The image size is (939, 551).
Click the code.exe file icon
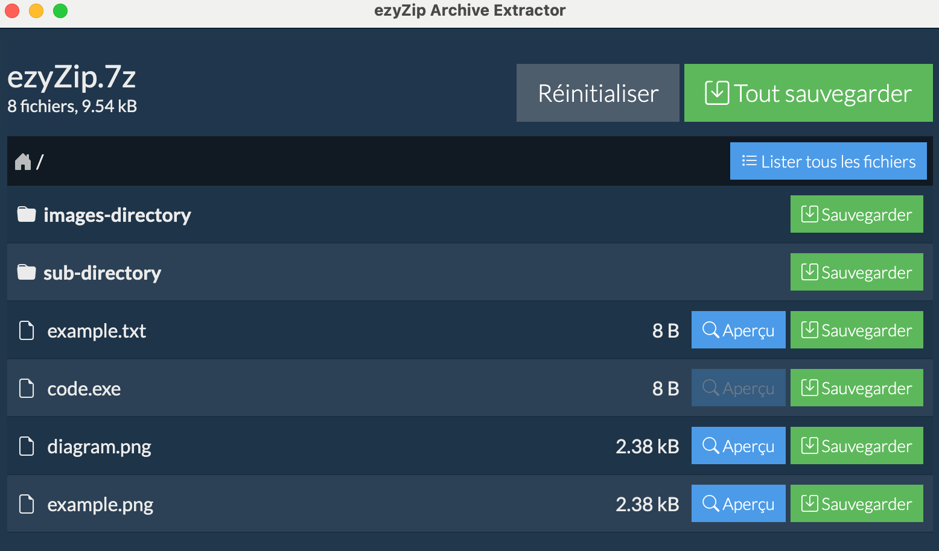27,388
